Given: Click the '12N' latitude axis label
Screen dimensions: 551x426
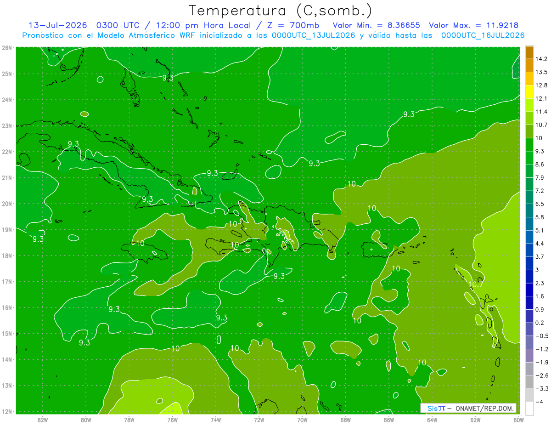Looking at the screenshot, I should (7, 411).
